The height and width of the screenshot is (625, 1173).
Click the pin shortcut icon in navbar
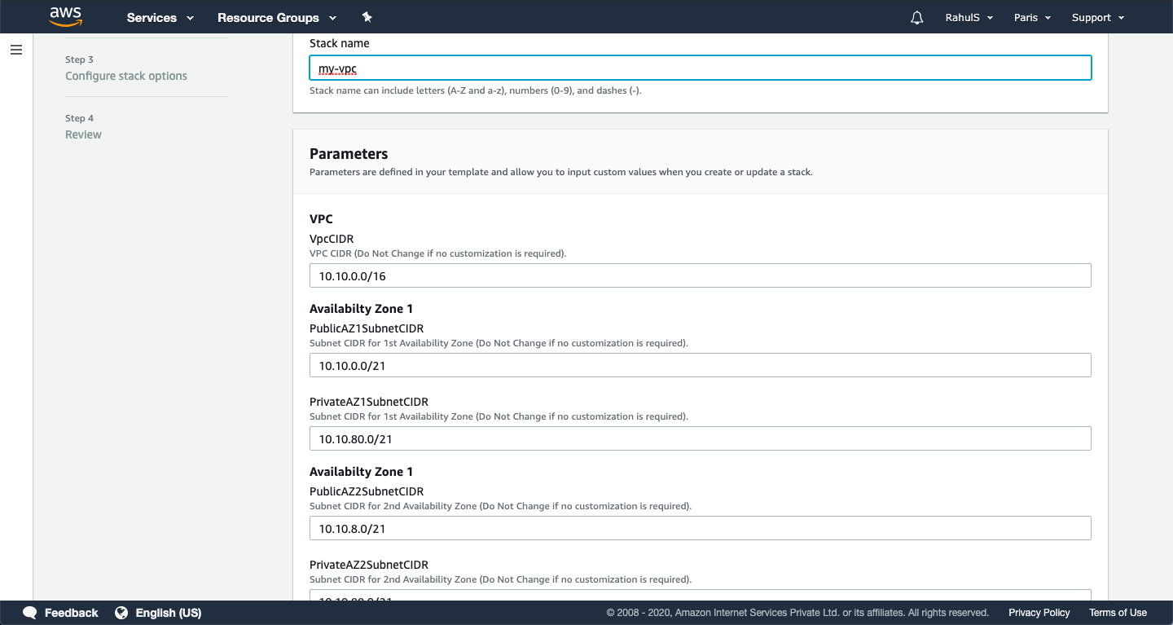[367, 17]
